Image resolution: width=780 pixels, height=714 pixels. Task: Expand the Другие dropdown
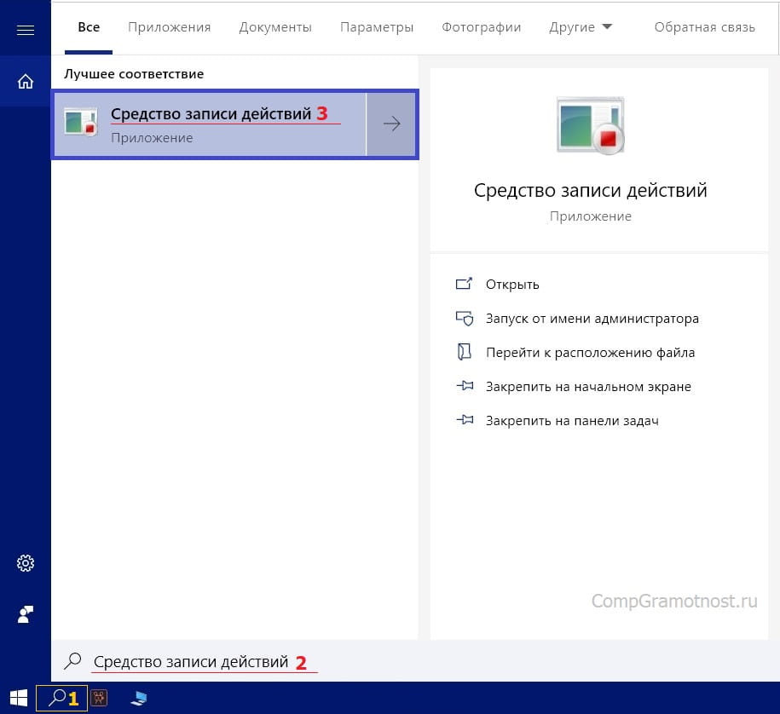pyautogui.click(x=580, y=27)
